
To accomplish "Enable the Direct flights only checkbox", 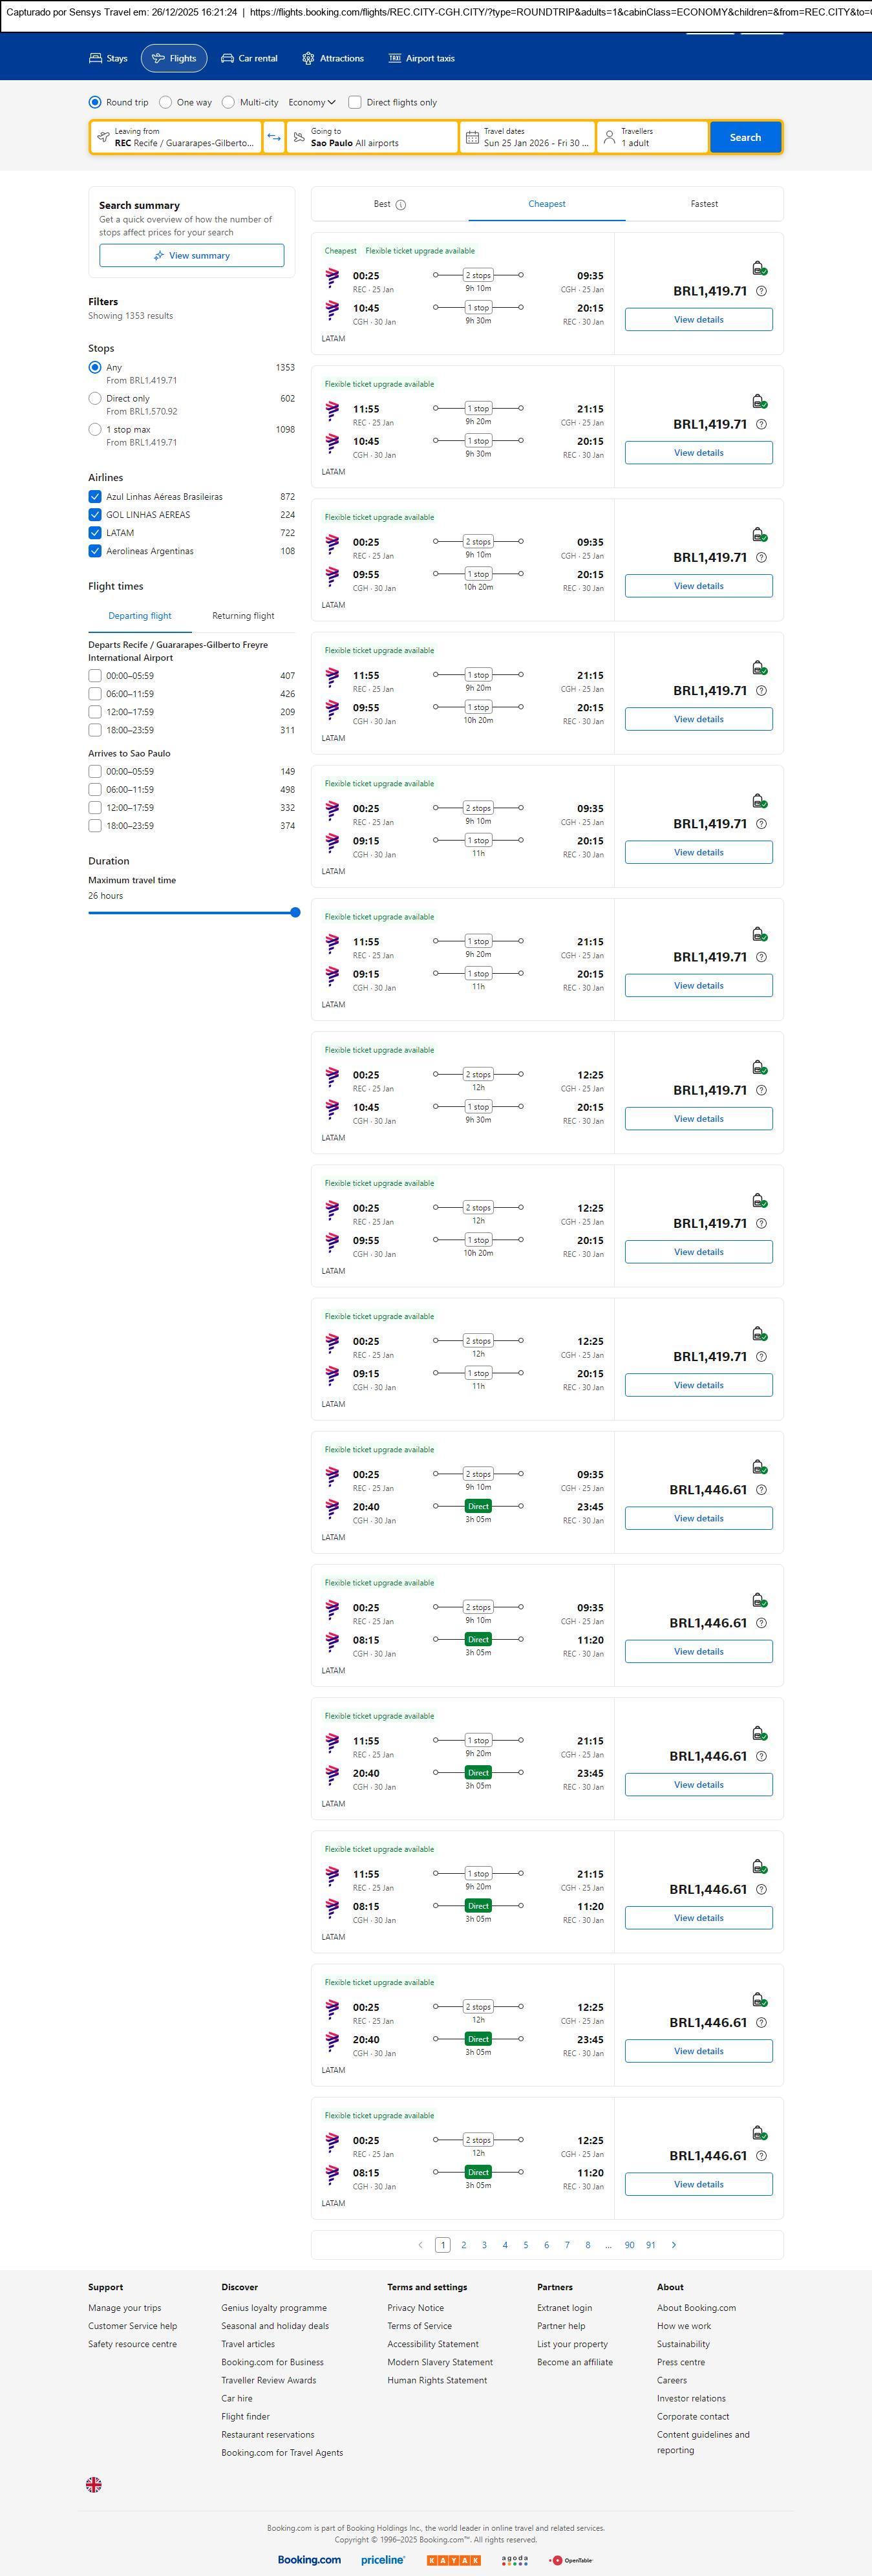I will [355, 102].
